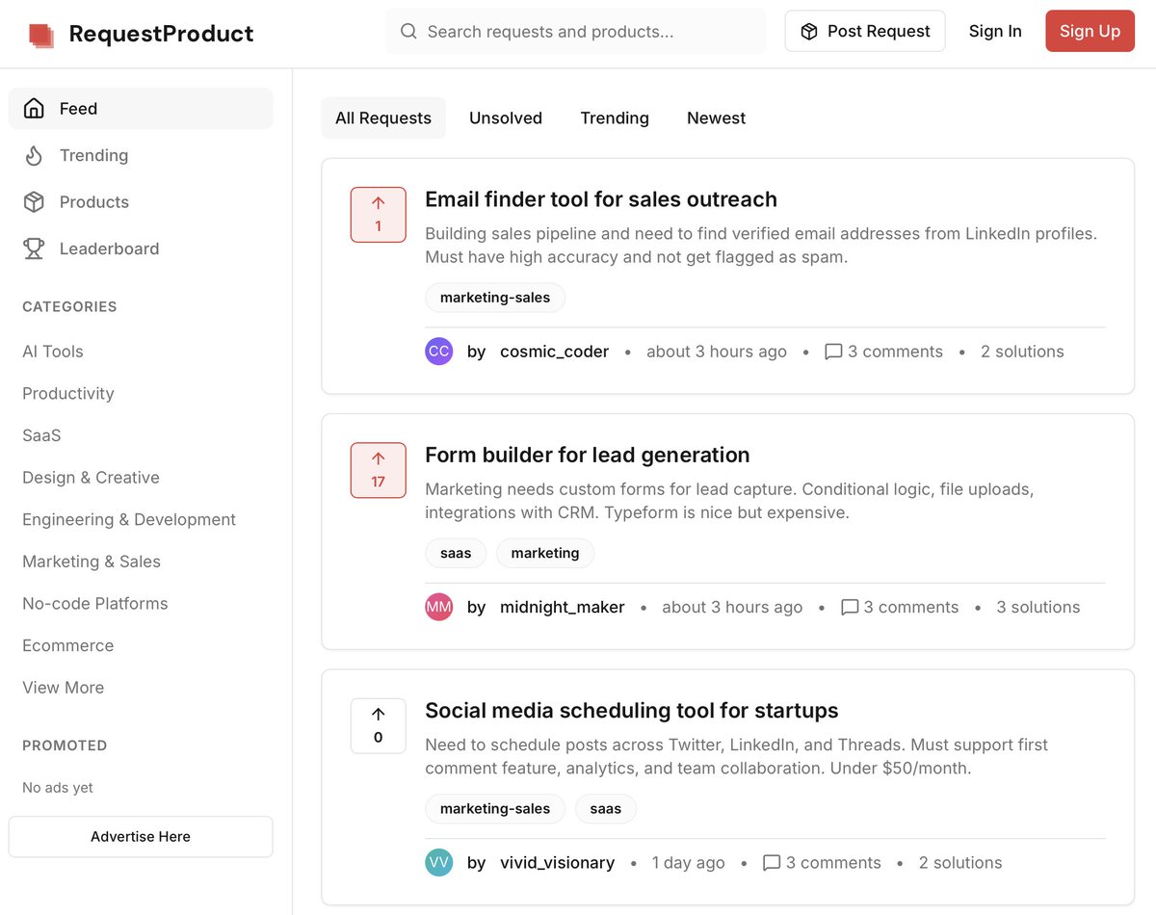Image resolution: width=1156 pixels, height=915 pixels.
Task: Filter posts by the saas tag
Action: tap(456, 553)
